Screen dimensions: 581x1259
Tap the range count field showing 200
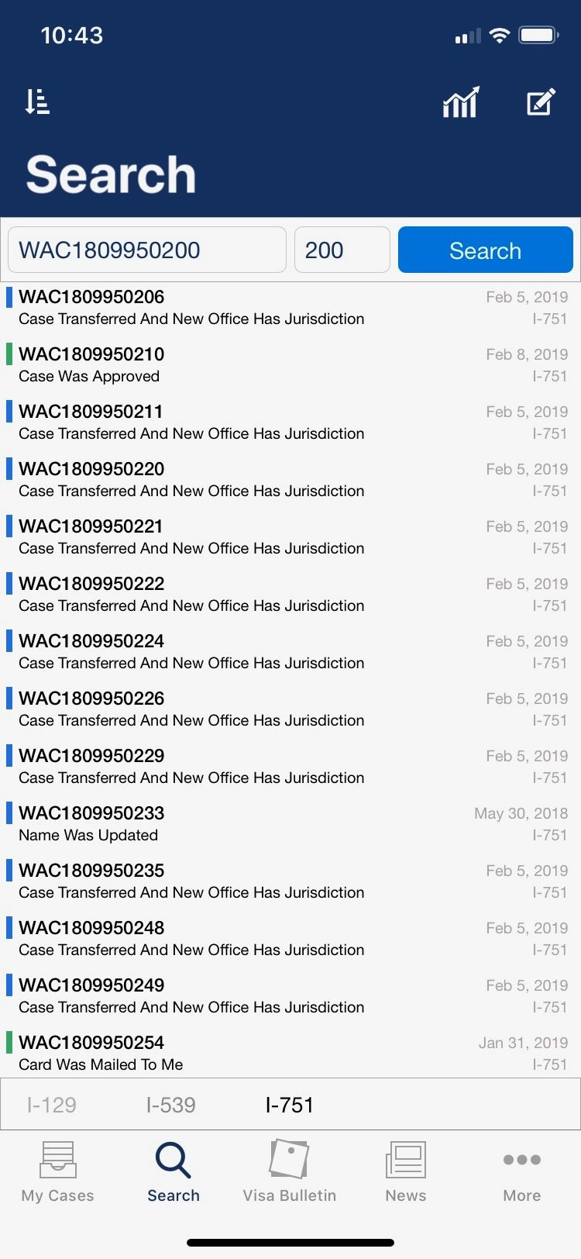tap(342, 250)
